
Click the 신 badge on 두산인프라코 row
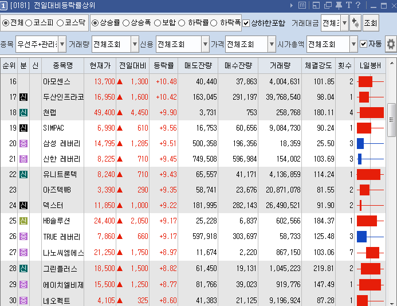(23, 97)
